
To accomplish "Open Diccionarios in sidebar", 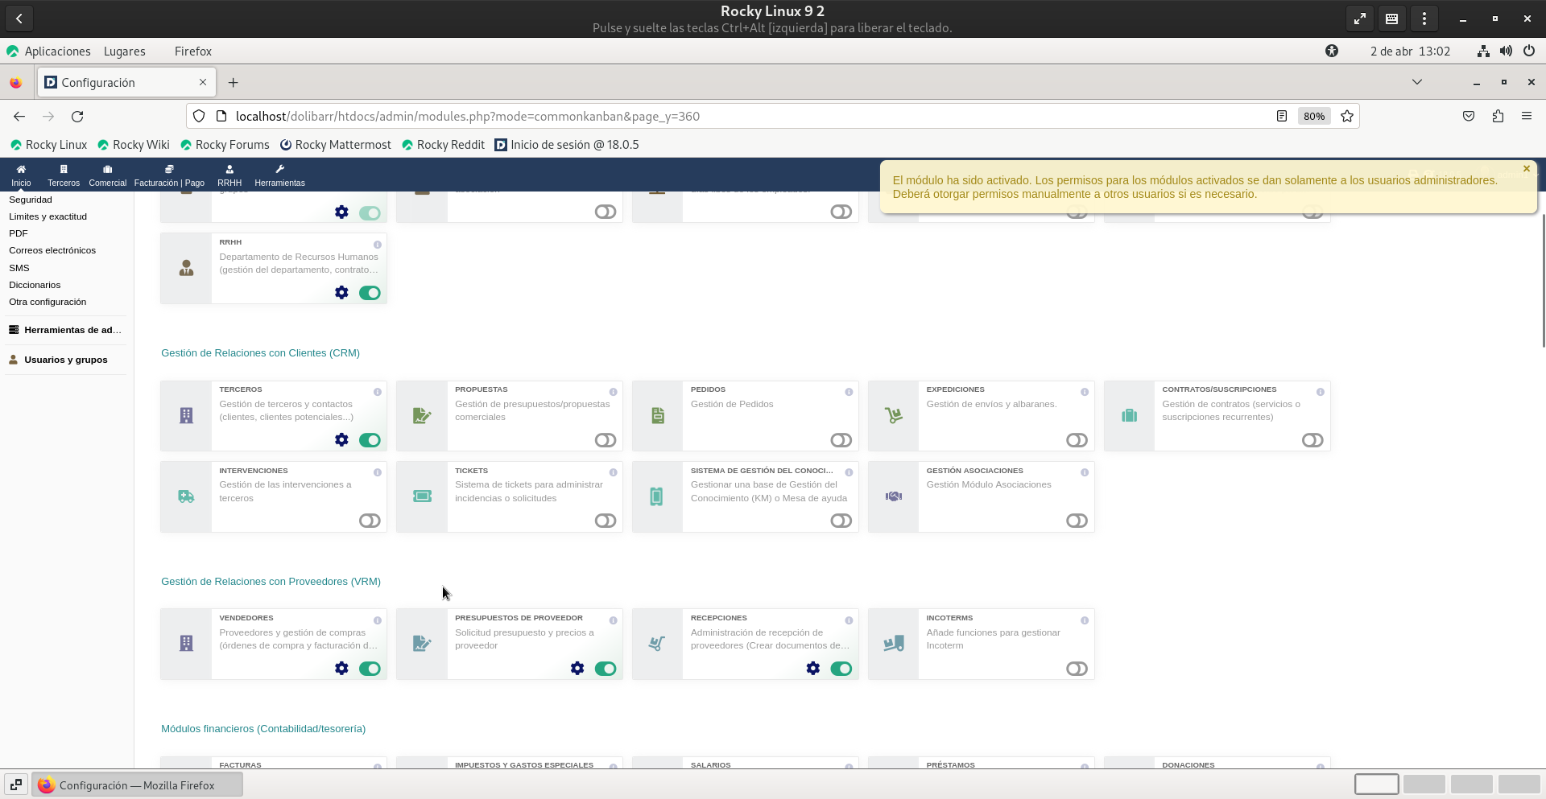I will pos(35,285).
